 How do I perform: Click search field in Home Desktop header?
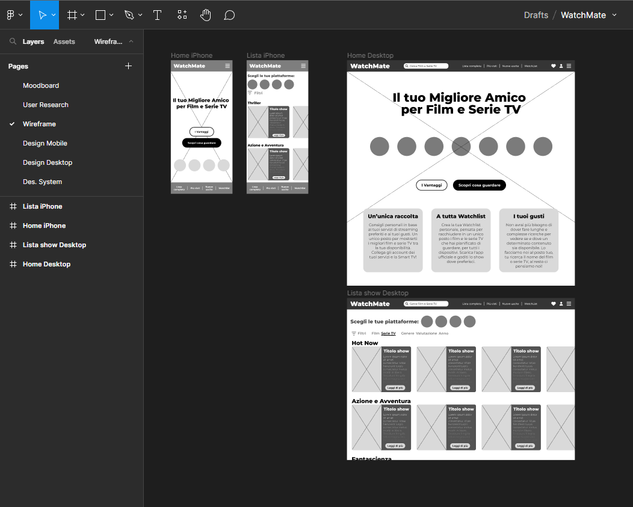(426, 66)
